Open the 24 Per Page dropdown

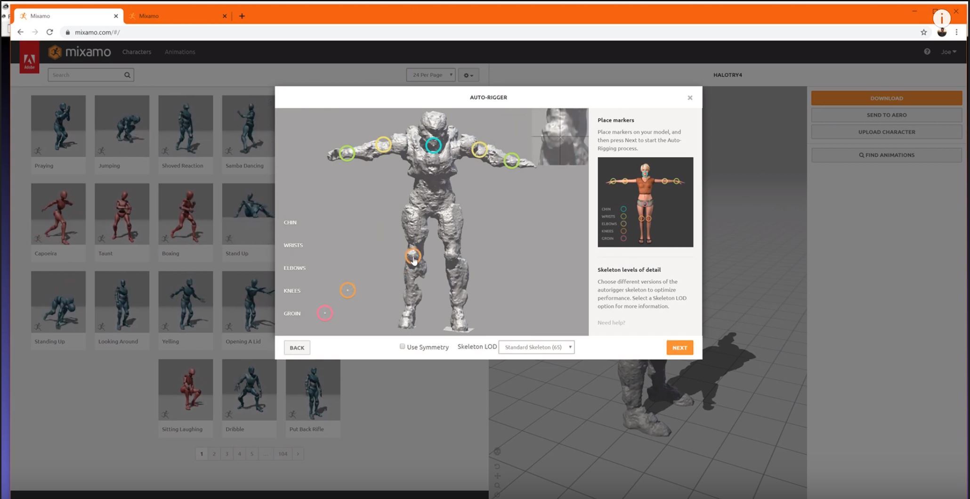click(x=431, y=75)
